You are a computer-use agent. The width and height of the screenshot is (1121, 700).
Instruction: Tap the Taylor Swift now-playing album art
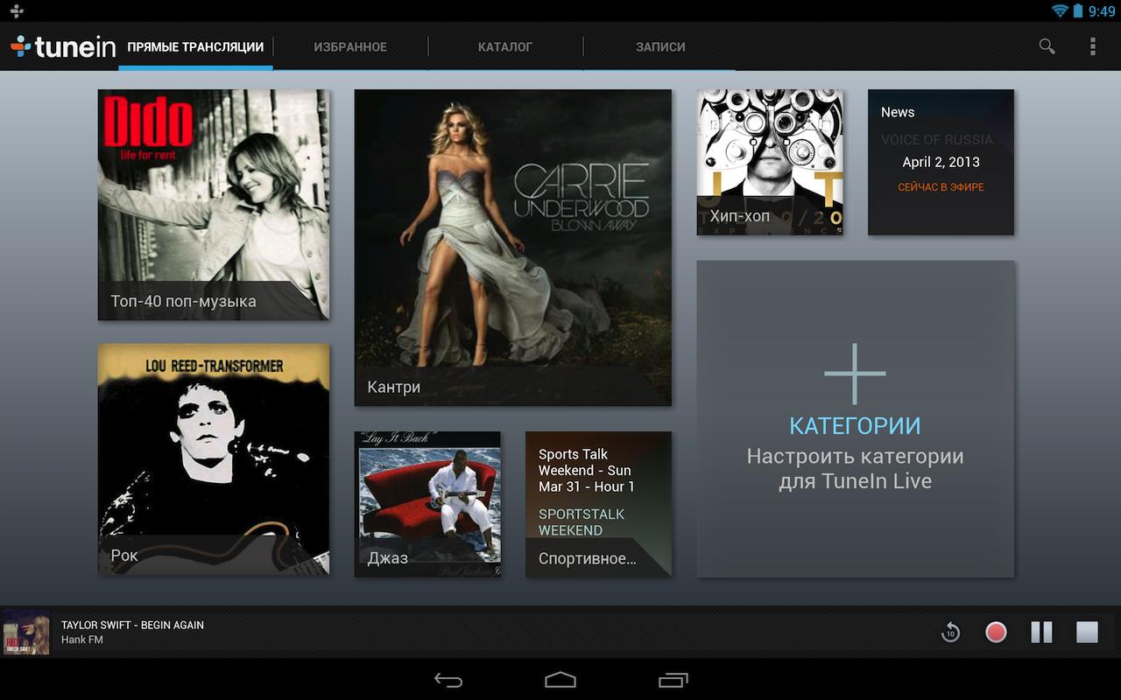point(26,632)
